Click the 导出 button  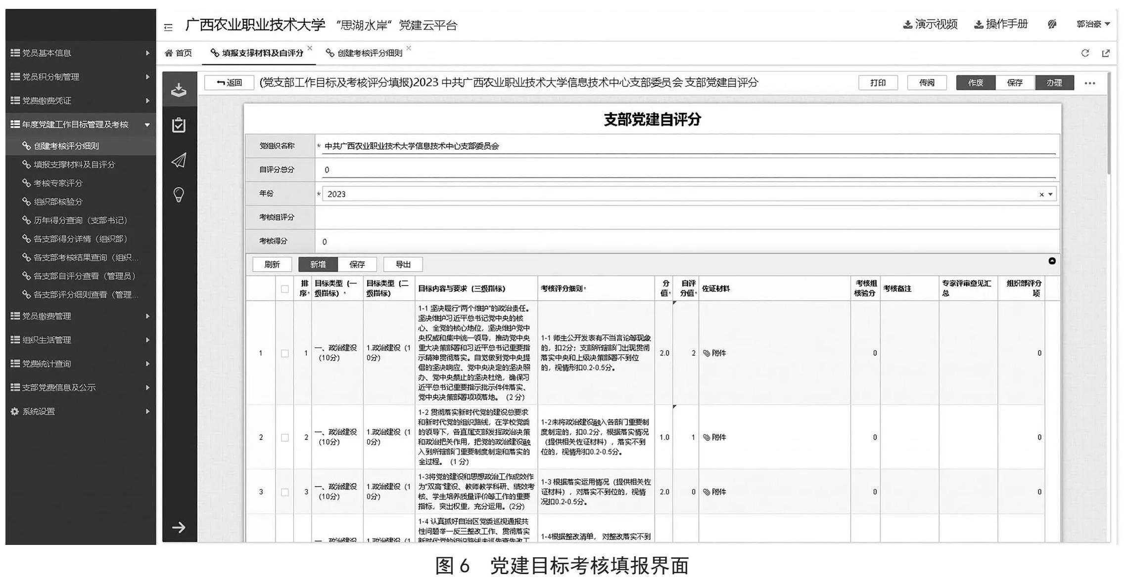click(403, 265)
